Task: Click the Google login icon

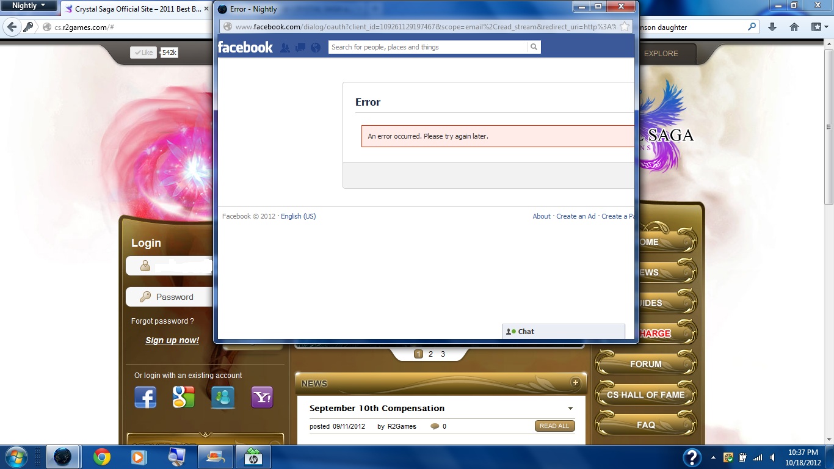Action: 183,398
